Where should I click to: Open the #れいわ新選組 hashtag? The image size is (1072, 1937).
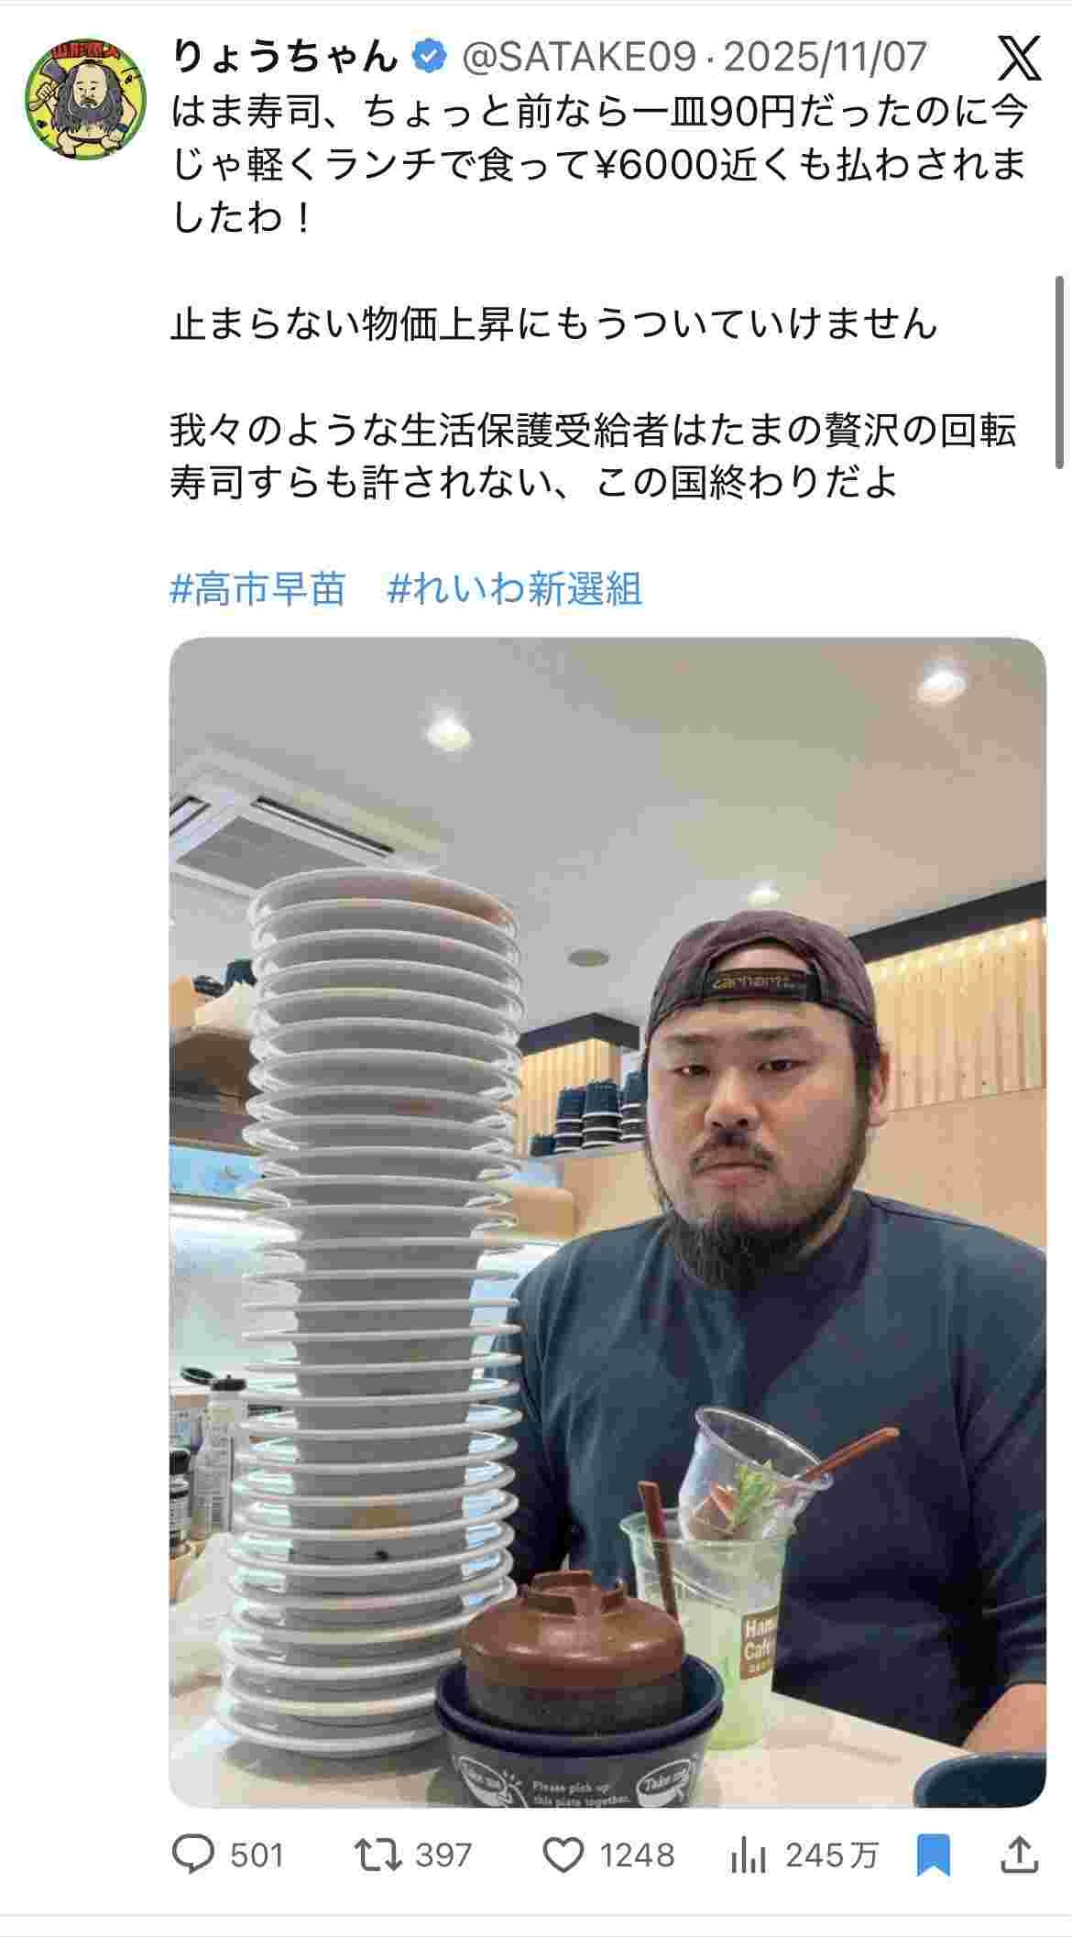coord(515,588)
